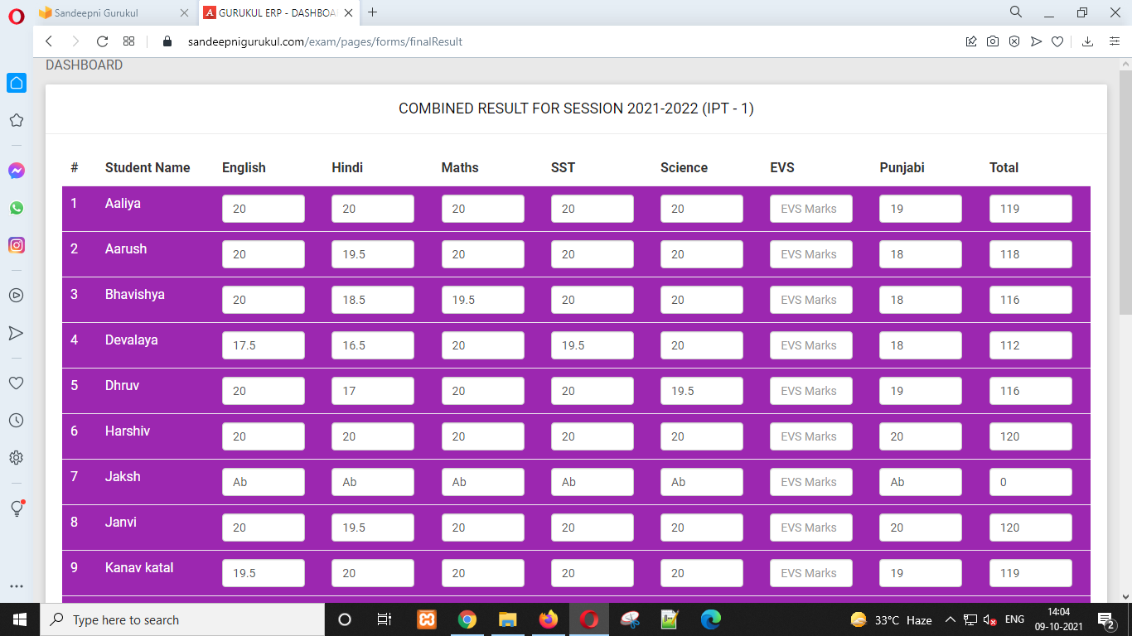Click Aarush's Hindi marks field

pyautogui.click(x=373, y=254)
